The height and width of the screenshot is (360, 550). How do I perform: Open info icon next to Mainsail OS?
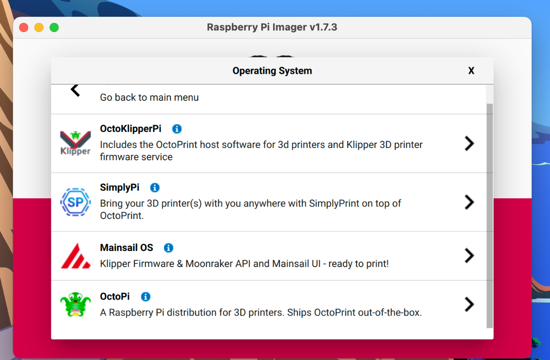169,248
